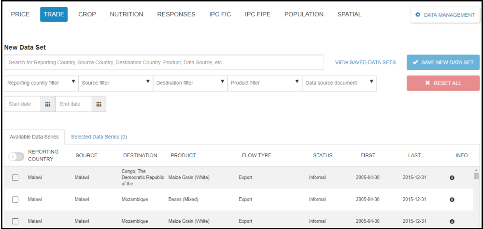This screenshot has width=483, height=229.
Task: Open the Start date calendar picker icon
Action: click(47, 104)
